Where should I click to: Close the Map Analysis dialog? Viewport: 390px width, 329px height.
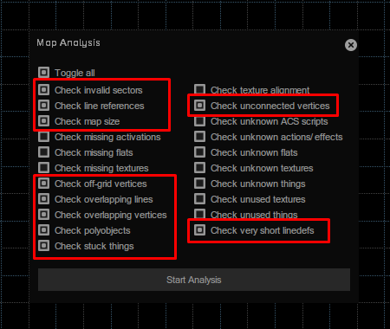(351, 45)
